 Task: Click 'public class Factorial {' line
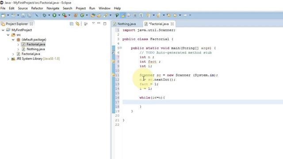pos(148,39)
